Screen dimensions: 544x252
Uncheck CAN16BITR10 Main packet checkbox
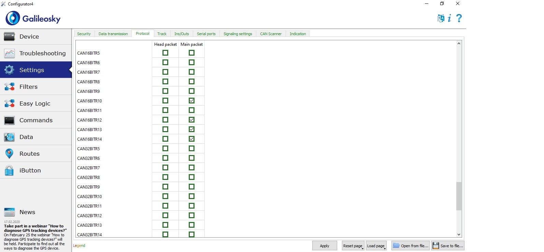tap(191, 101)
